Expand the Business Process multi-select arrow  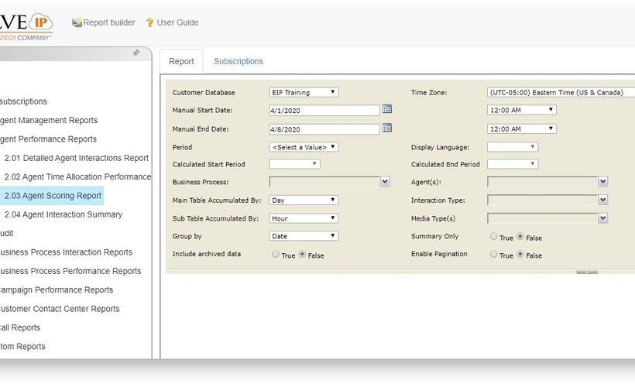pyautogui.click(x=385, y=182)
